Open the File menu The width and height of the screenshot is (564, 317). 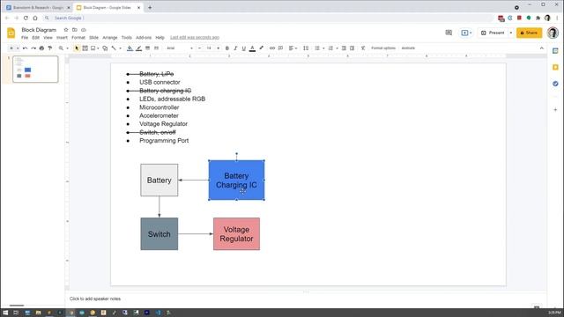(25, 37)
